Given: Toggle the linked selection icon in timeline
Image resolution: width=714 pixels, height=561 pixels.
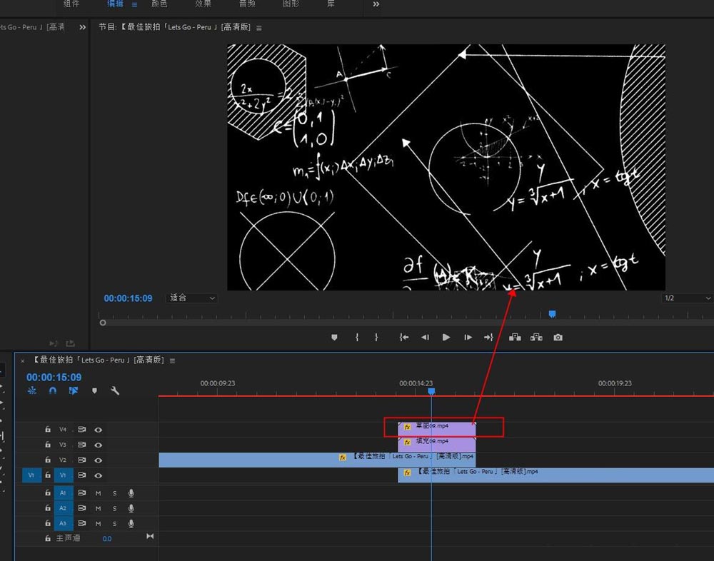Looking at the screenshot, I should click(x=74, y=390).
